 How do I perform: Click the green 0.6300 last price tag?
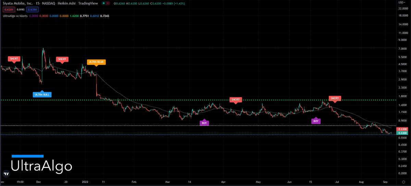[x=401, y=133]
